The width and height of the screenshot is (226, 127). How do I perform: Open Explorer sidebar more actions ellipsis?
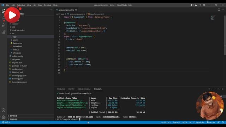point(50,10)
